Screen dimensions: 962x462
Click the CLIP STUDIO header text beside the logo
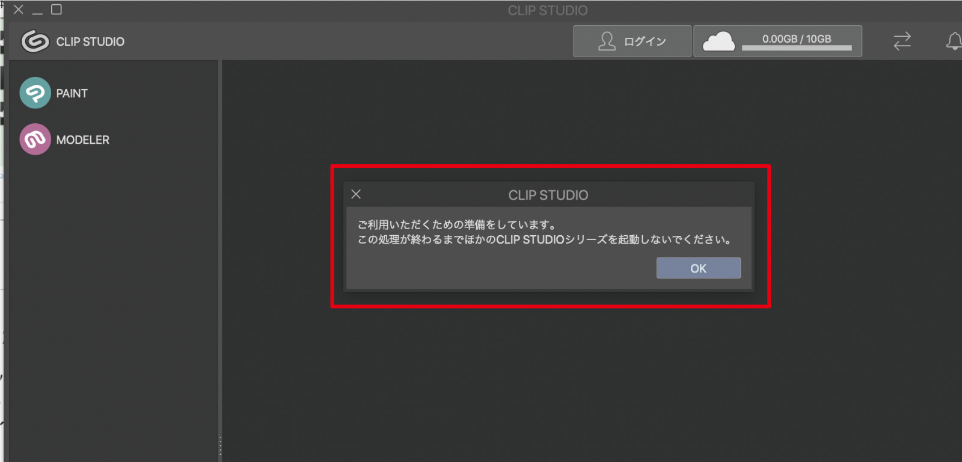coord(90,42)
